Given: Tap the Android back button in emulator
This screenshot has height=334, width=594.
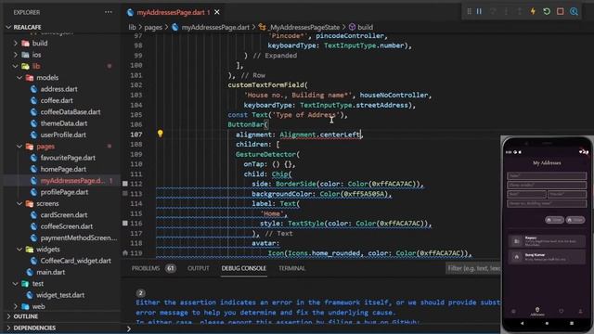Looking at the screenshot, I should tap(522, 324).
